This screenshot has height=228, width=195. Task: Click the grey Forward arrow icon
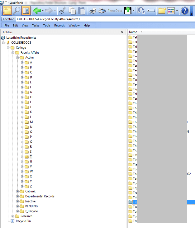49,11
